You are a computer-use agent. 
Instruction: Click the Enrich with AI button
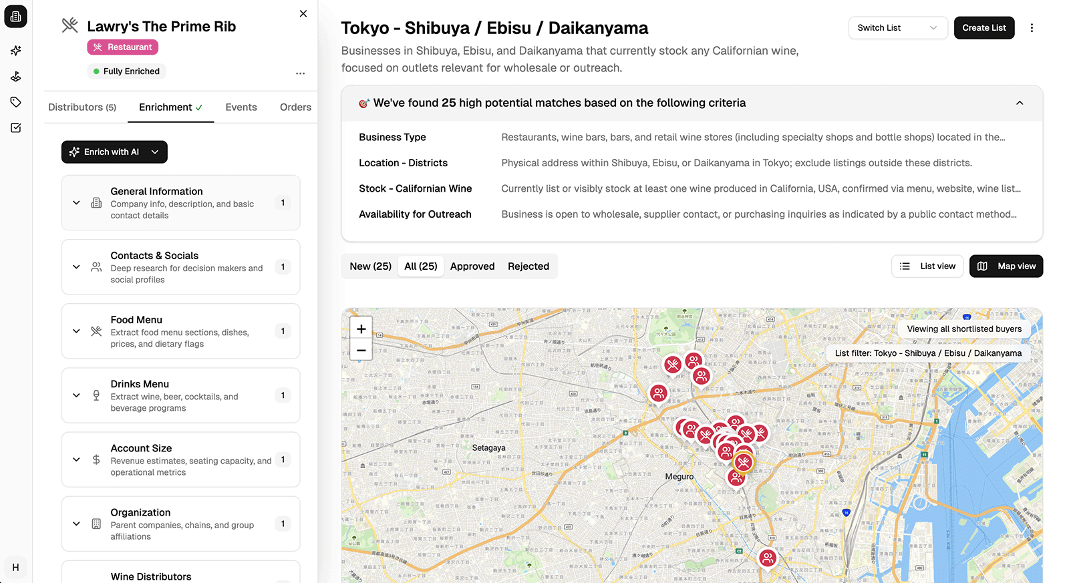coord(107,152)
